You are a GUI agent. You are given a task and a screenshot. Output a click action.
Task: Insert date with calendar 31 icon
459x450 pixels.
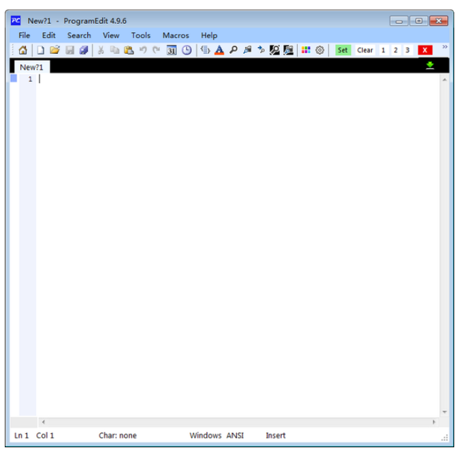172,50
